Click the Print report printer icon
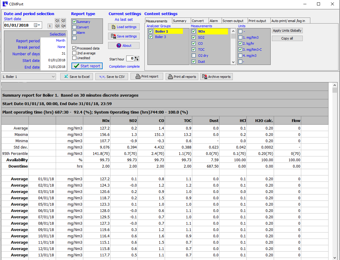 [138, 76]
